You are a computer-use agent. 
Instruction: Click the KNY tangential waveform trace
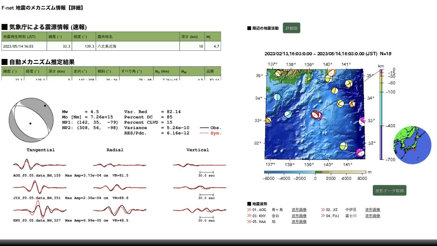pyautogui.click(x=40, y=209)
